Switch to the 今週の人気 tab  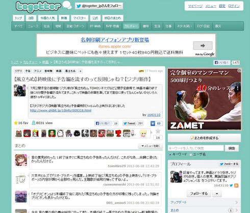click(47, 18)
